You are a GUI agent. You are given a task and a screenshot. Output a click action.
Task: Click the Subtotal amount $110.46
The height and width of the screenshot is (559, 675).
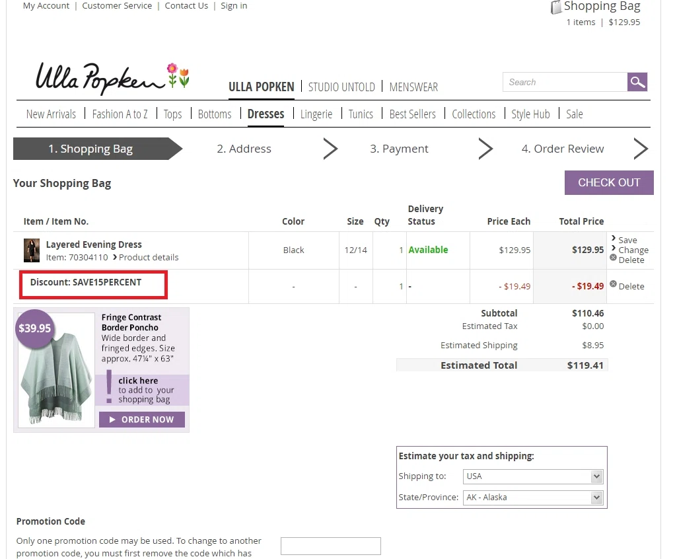588,313
